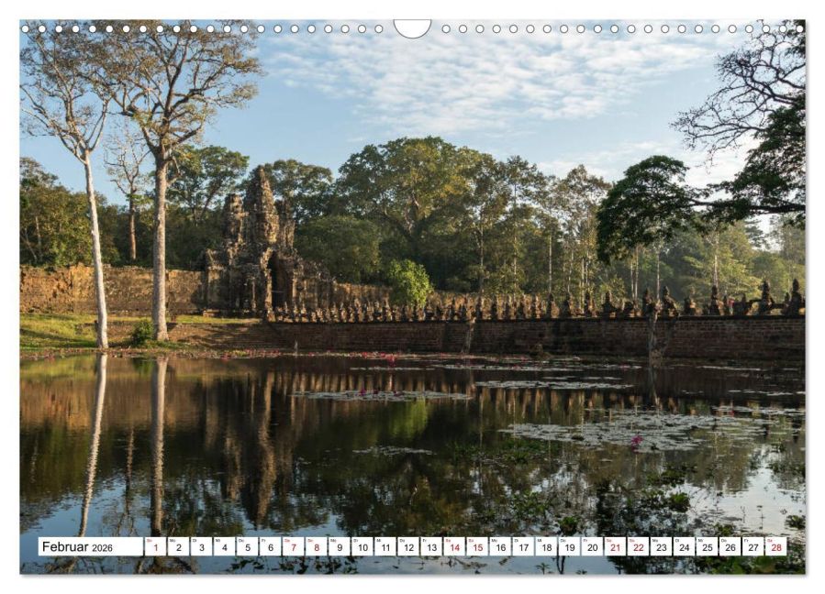Choose the last red date 28
This screenshot has width=825, height=594.
(776, 546)
